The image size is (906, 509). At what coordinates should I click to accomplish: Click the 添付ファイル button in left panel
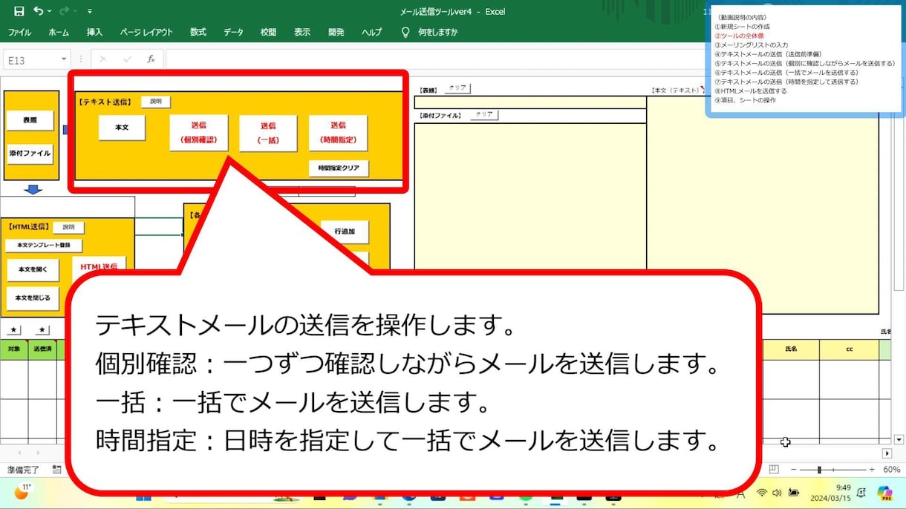coord(30,154)
